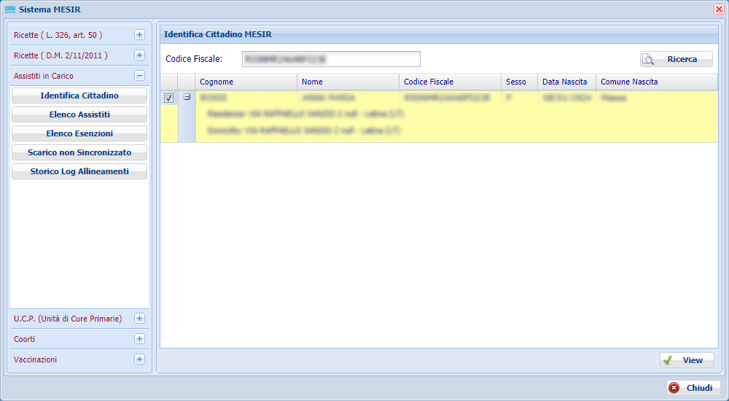Click the Ricerca search button
The height and width of the screenshot is (401, 729).
[677, 59]
